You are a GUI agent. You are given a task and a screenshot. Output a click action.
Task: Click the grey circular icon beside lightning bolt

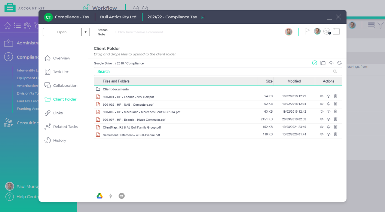pos(122,196)
